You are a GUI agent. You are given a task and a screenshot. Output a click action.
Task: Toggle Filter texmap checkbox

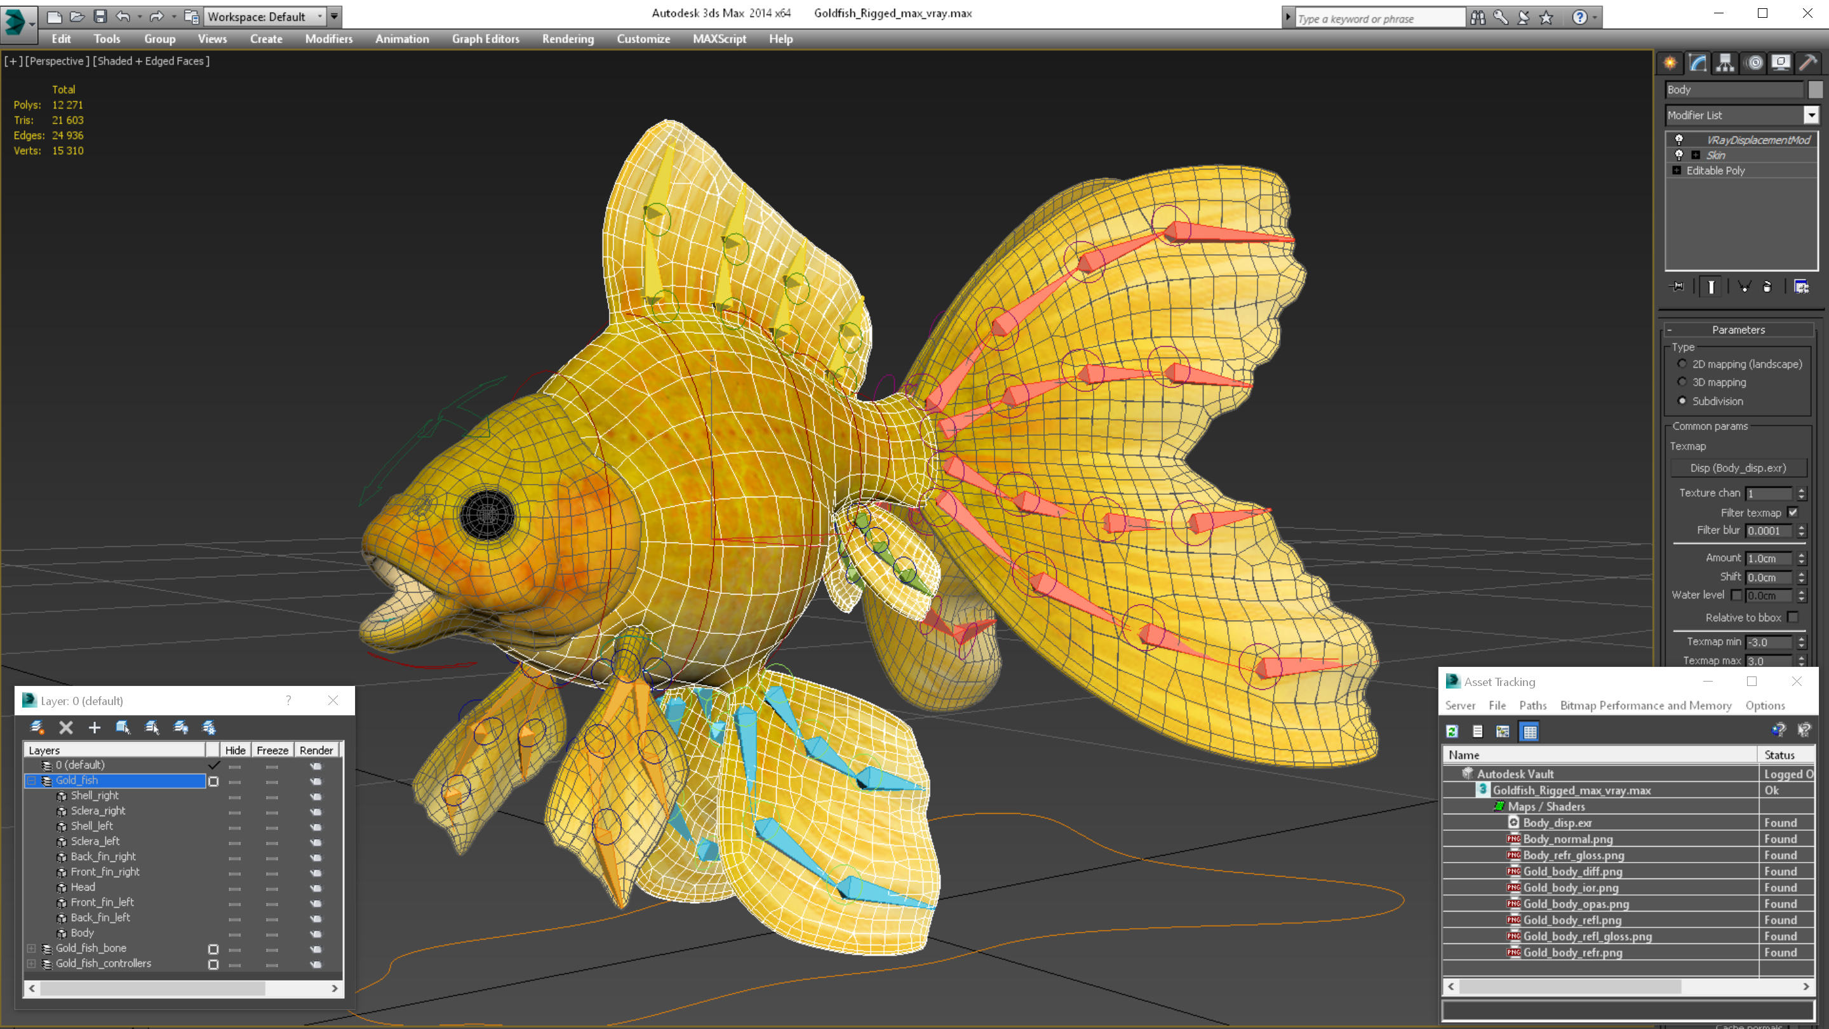pyautogui.click(x=1792, y=512)
